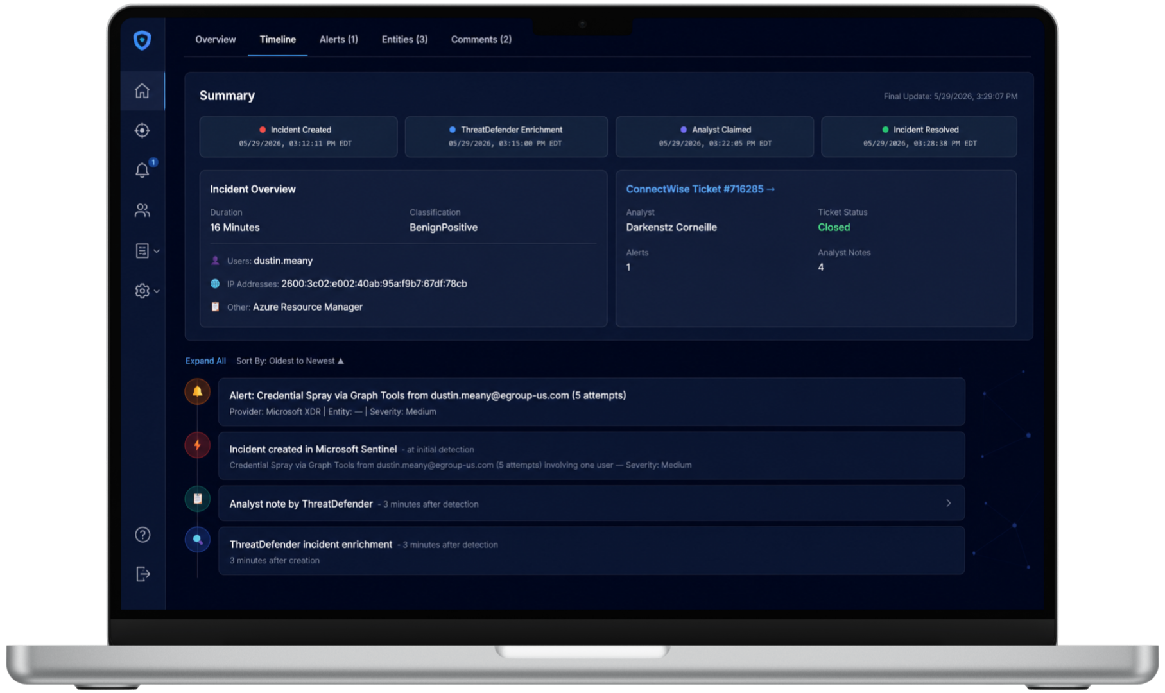
Task: Expand the Analyst note by ThreatDefender chevron
Action: click(948, 503)
